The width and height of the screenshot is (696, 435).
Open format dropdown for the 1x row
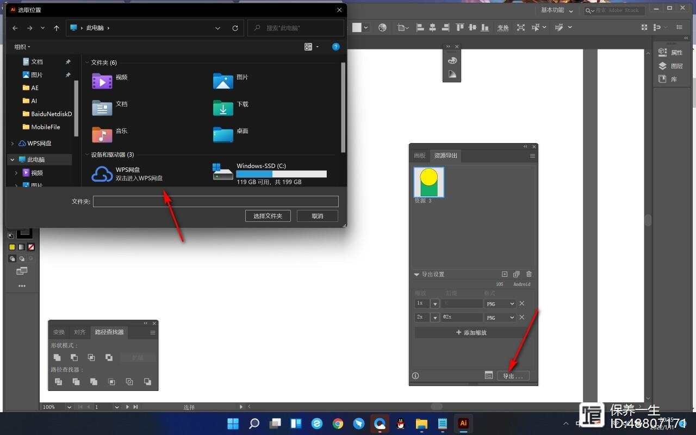500,303
